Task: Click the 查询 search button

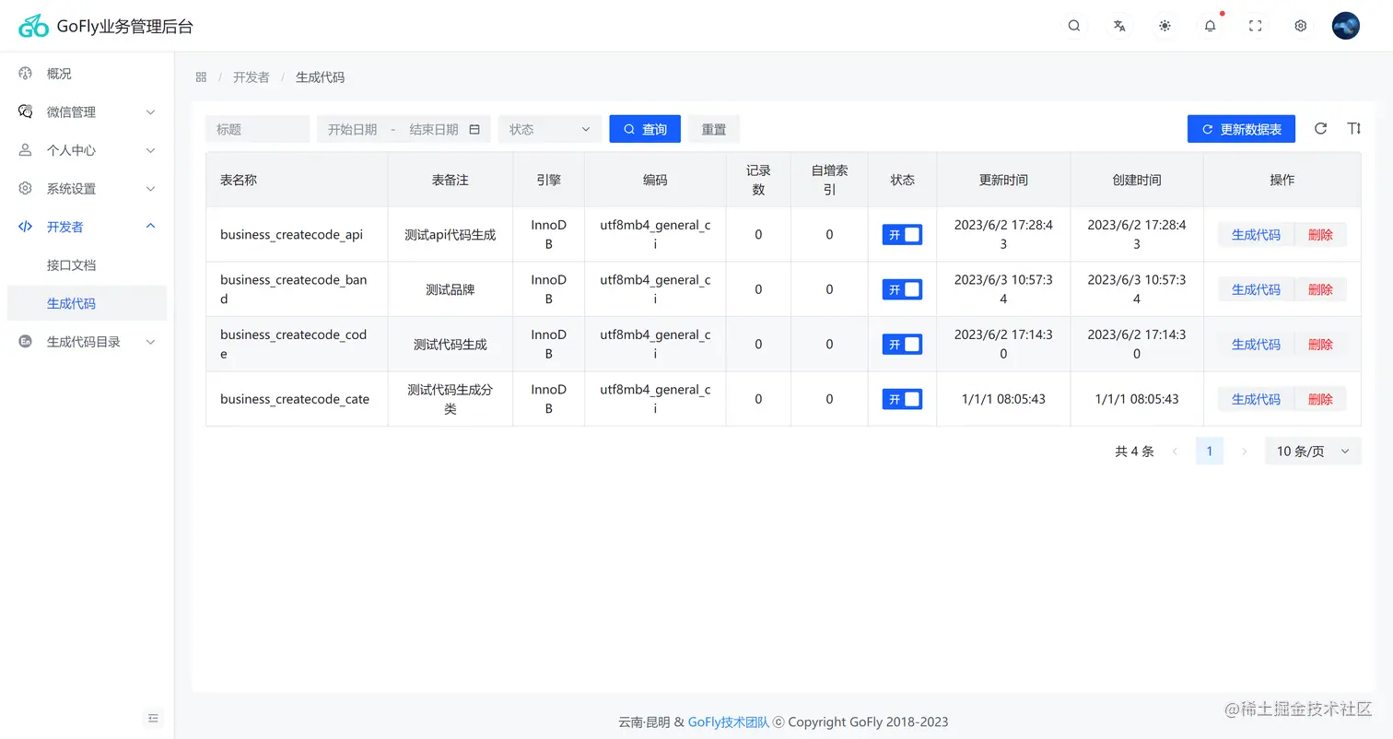Action: (x=645, y=129)
